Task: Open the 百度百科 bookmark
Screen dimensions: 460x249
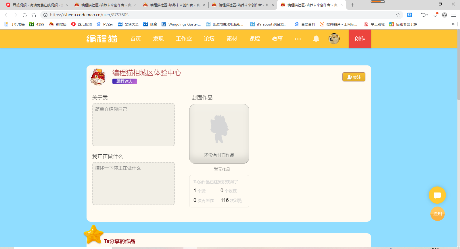Action: click(x=305, y=24)
